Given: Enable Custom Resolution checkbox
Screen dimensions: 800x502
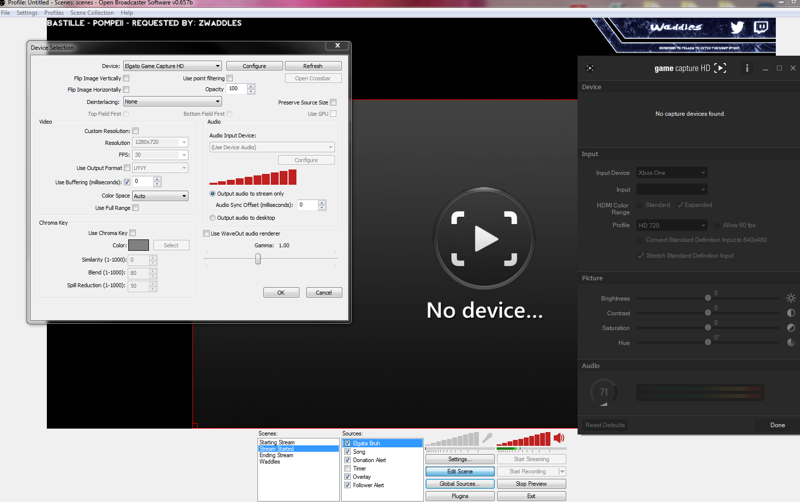Looking at the screenshot, I should coord(136,131).
